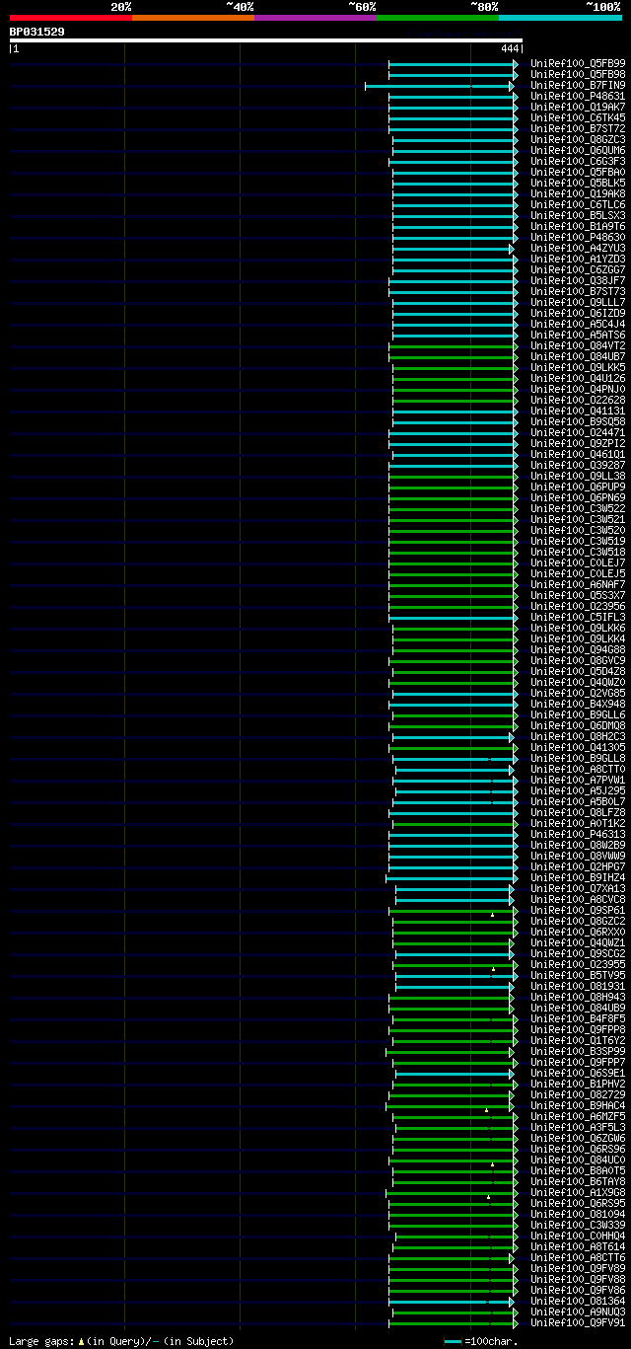The width and height of the screenshot is (631, 1349).
Task: Select the UniRef100_A5J295 label
Action: coord(578,790)
